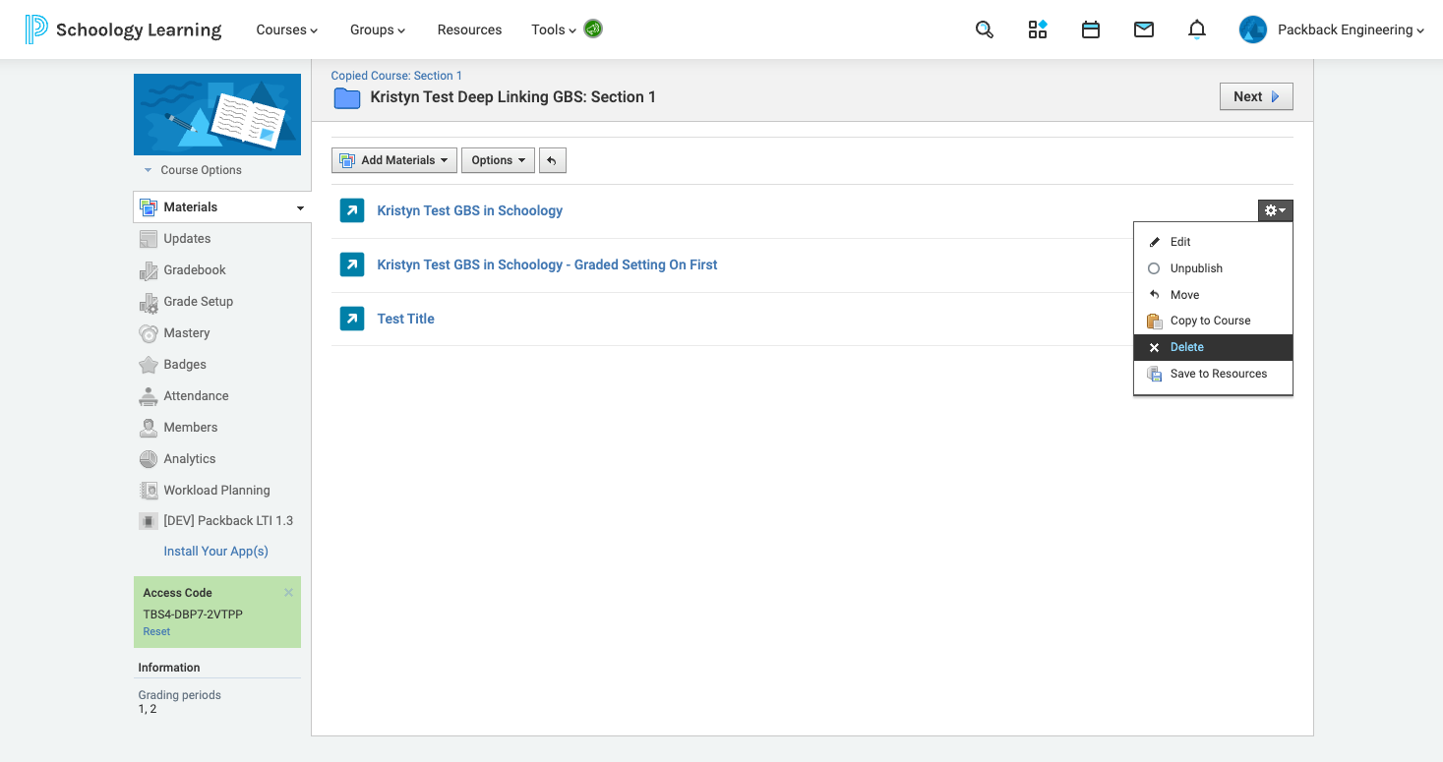The image size is (1443, 762).
Task: Select Copy to Course menu item
Action: (1210, 321)
